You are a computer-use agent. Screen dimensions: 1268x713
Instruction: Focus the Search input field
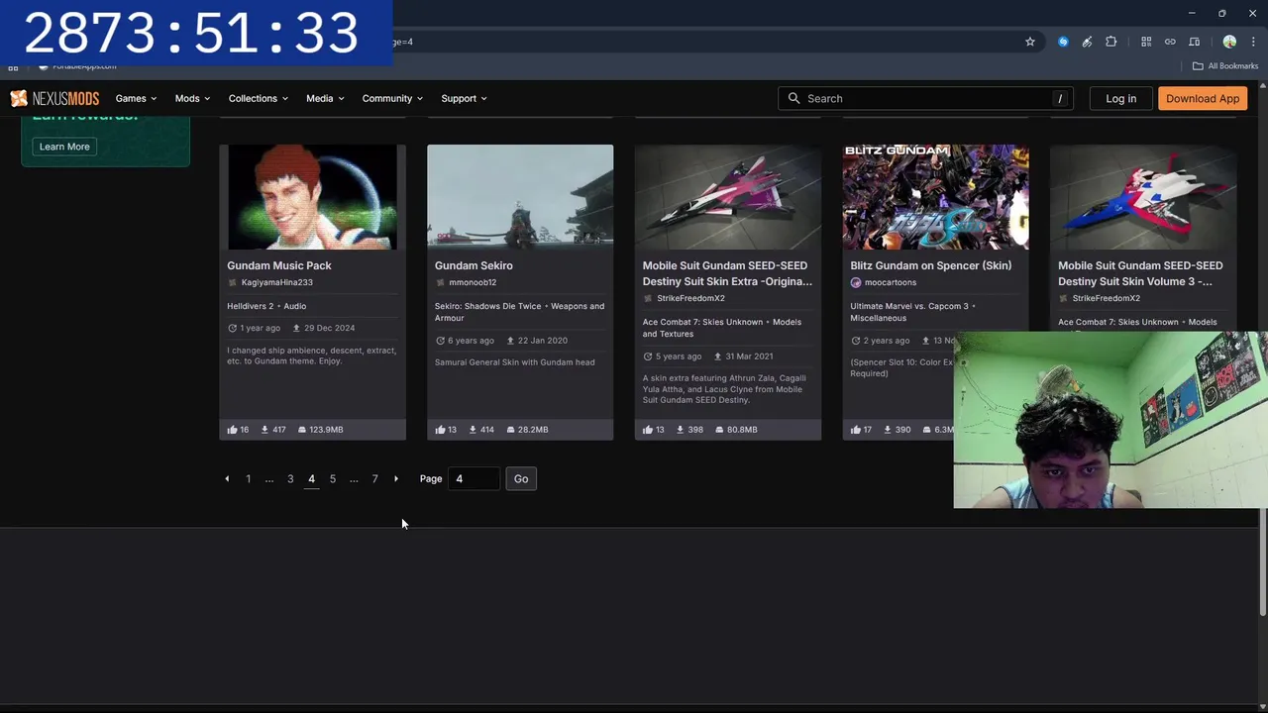point(926,98)
